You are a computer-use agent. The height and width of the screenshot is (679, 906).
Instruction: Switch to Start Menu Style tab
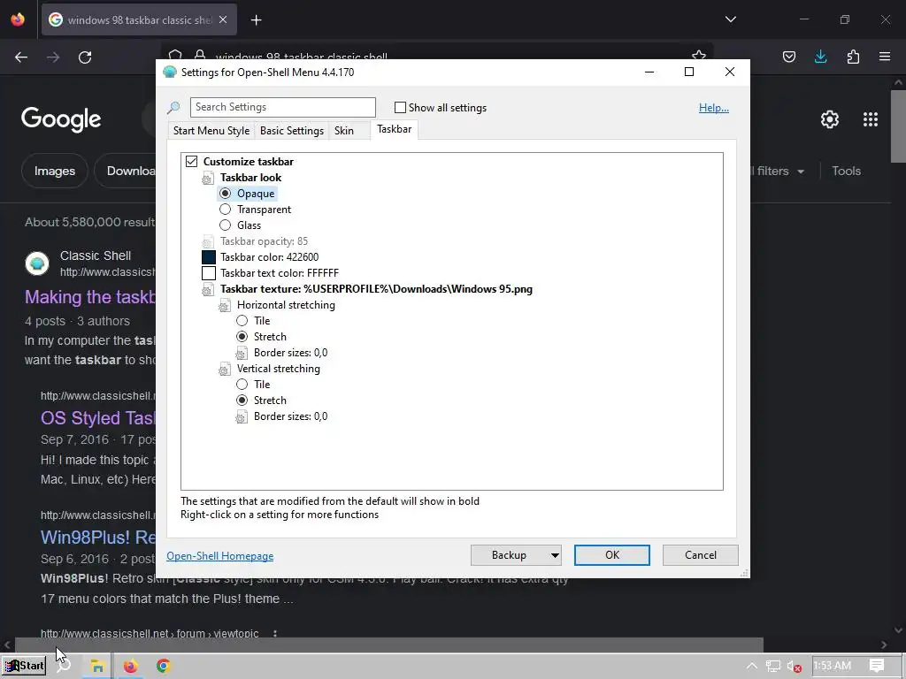(211, 131)
